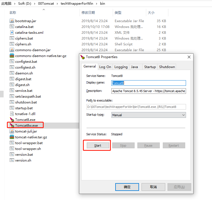Select the configtest.sh file icon

(12, 67)
